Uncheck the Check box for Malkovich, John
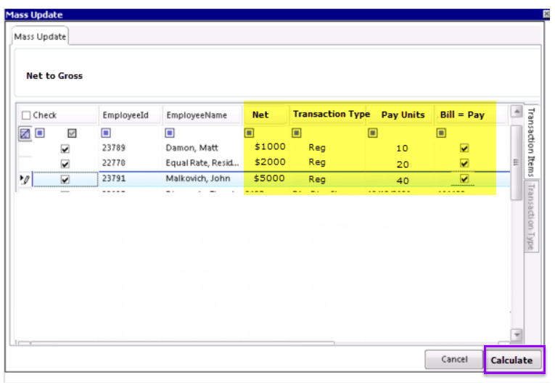The image size is (555, 385). coord(65,179)
